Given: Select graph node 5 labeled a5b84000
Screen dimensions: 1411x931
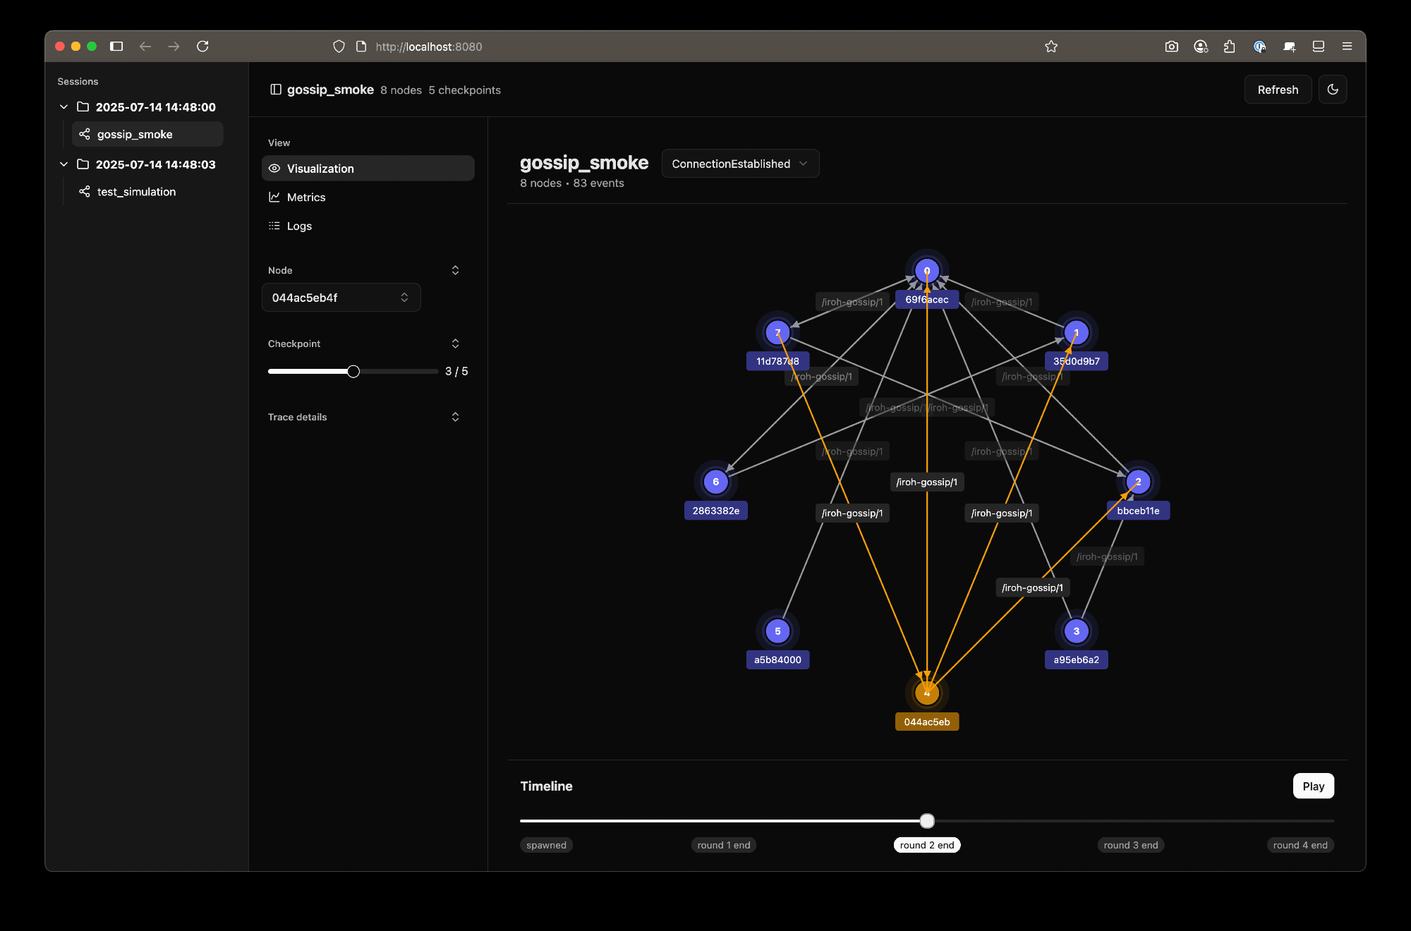Looking at the screenshot, I should point(777,631).
